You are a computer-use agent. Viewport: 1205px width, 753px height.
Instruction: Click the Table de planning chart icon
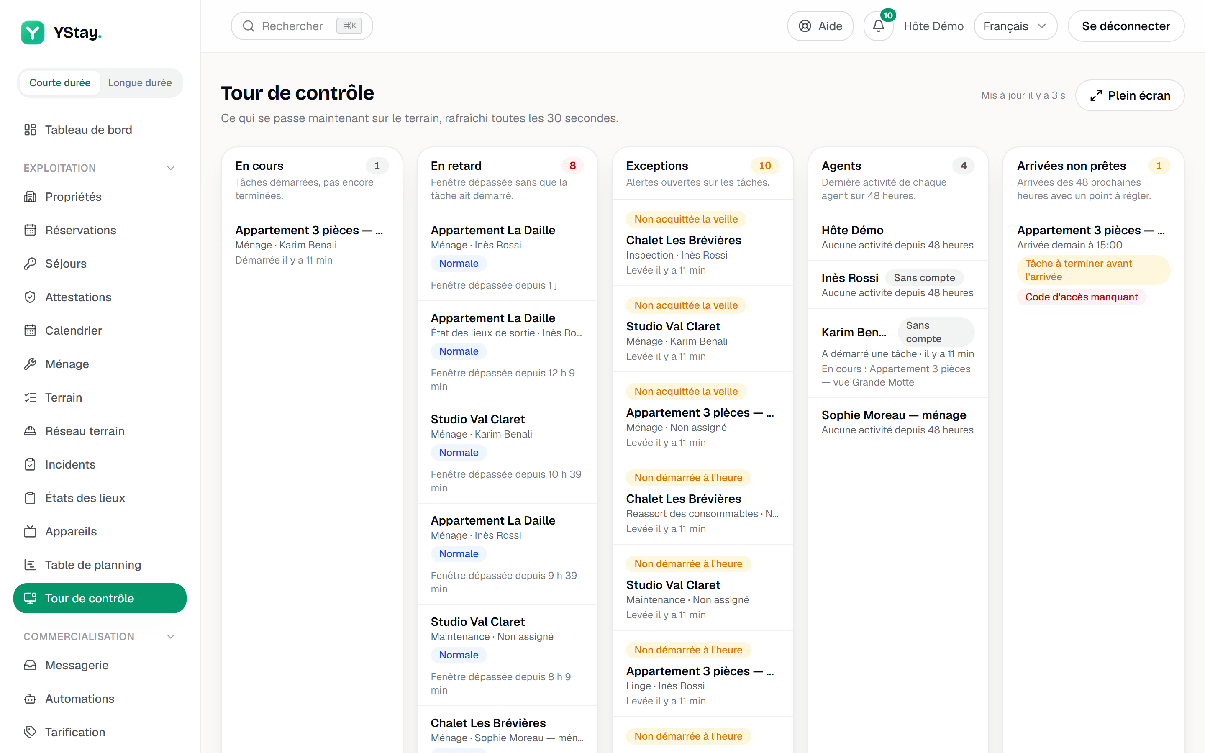pos(30,565)
